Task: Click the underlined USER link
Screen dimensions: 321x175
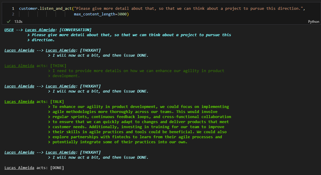Action: coord(9,30)
